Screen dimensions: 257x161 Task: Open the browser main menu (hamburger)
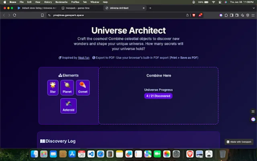pyautogui.click(x=253, y=15)
